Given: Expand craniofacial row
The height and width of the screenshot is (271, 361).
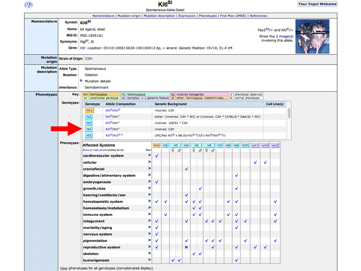Looking at the screenshot, I should coord(150,168).
